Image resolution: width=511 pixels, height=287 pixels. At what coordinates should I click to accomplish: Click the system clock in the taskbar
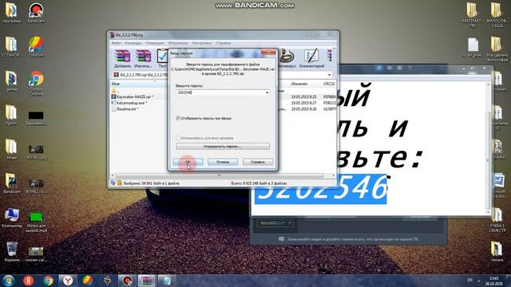pyautogui.click(x=493, y=281)
